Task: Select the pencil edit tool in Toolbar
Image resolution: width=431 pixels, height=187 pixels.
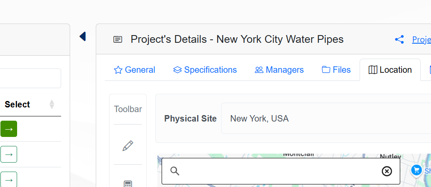Action: click(127, 146)
